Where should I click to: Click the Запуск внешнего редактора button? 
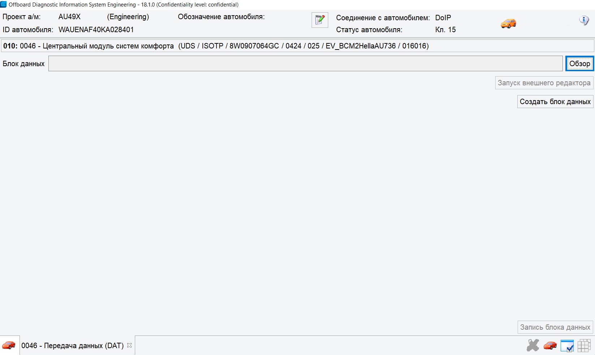(544, 83)
